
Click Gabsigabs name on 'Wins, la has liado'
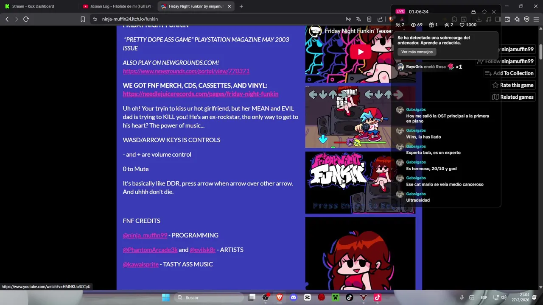416,130
